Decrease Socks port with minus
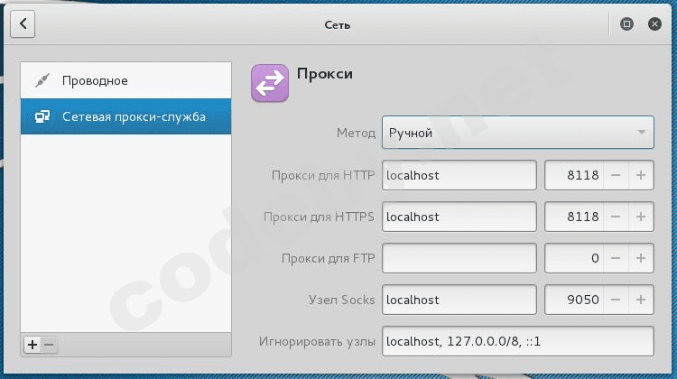The image size is (677, 379). pyautogui.click(x=616, y=300)
